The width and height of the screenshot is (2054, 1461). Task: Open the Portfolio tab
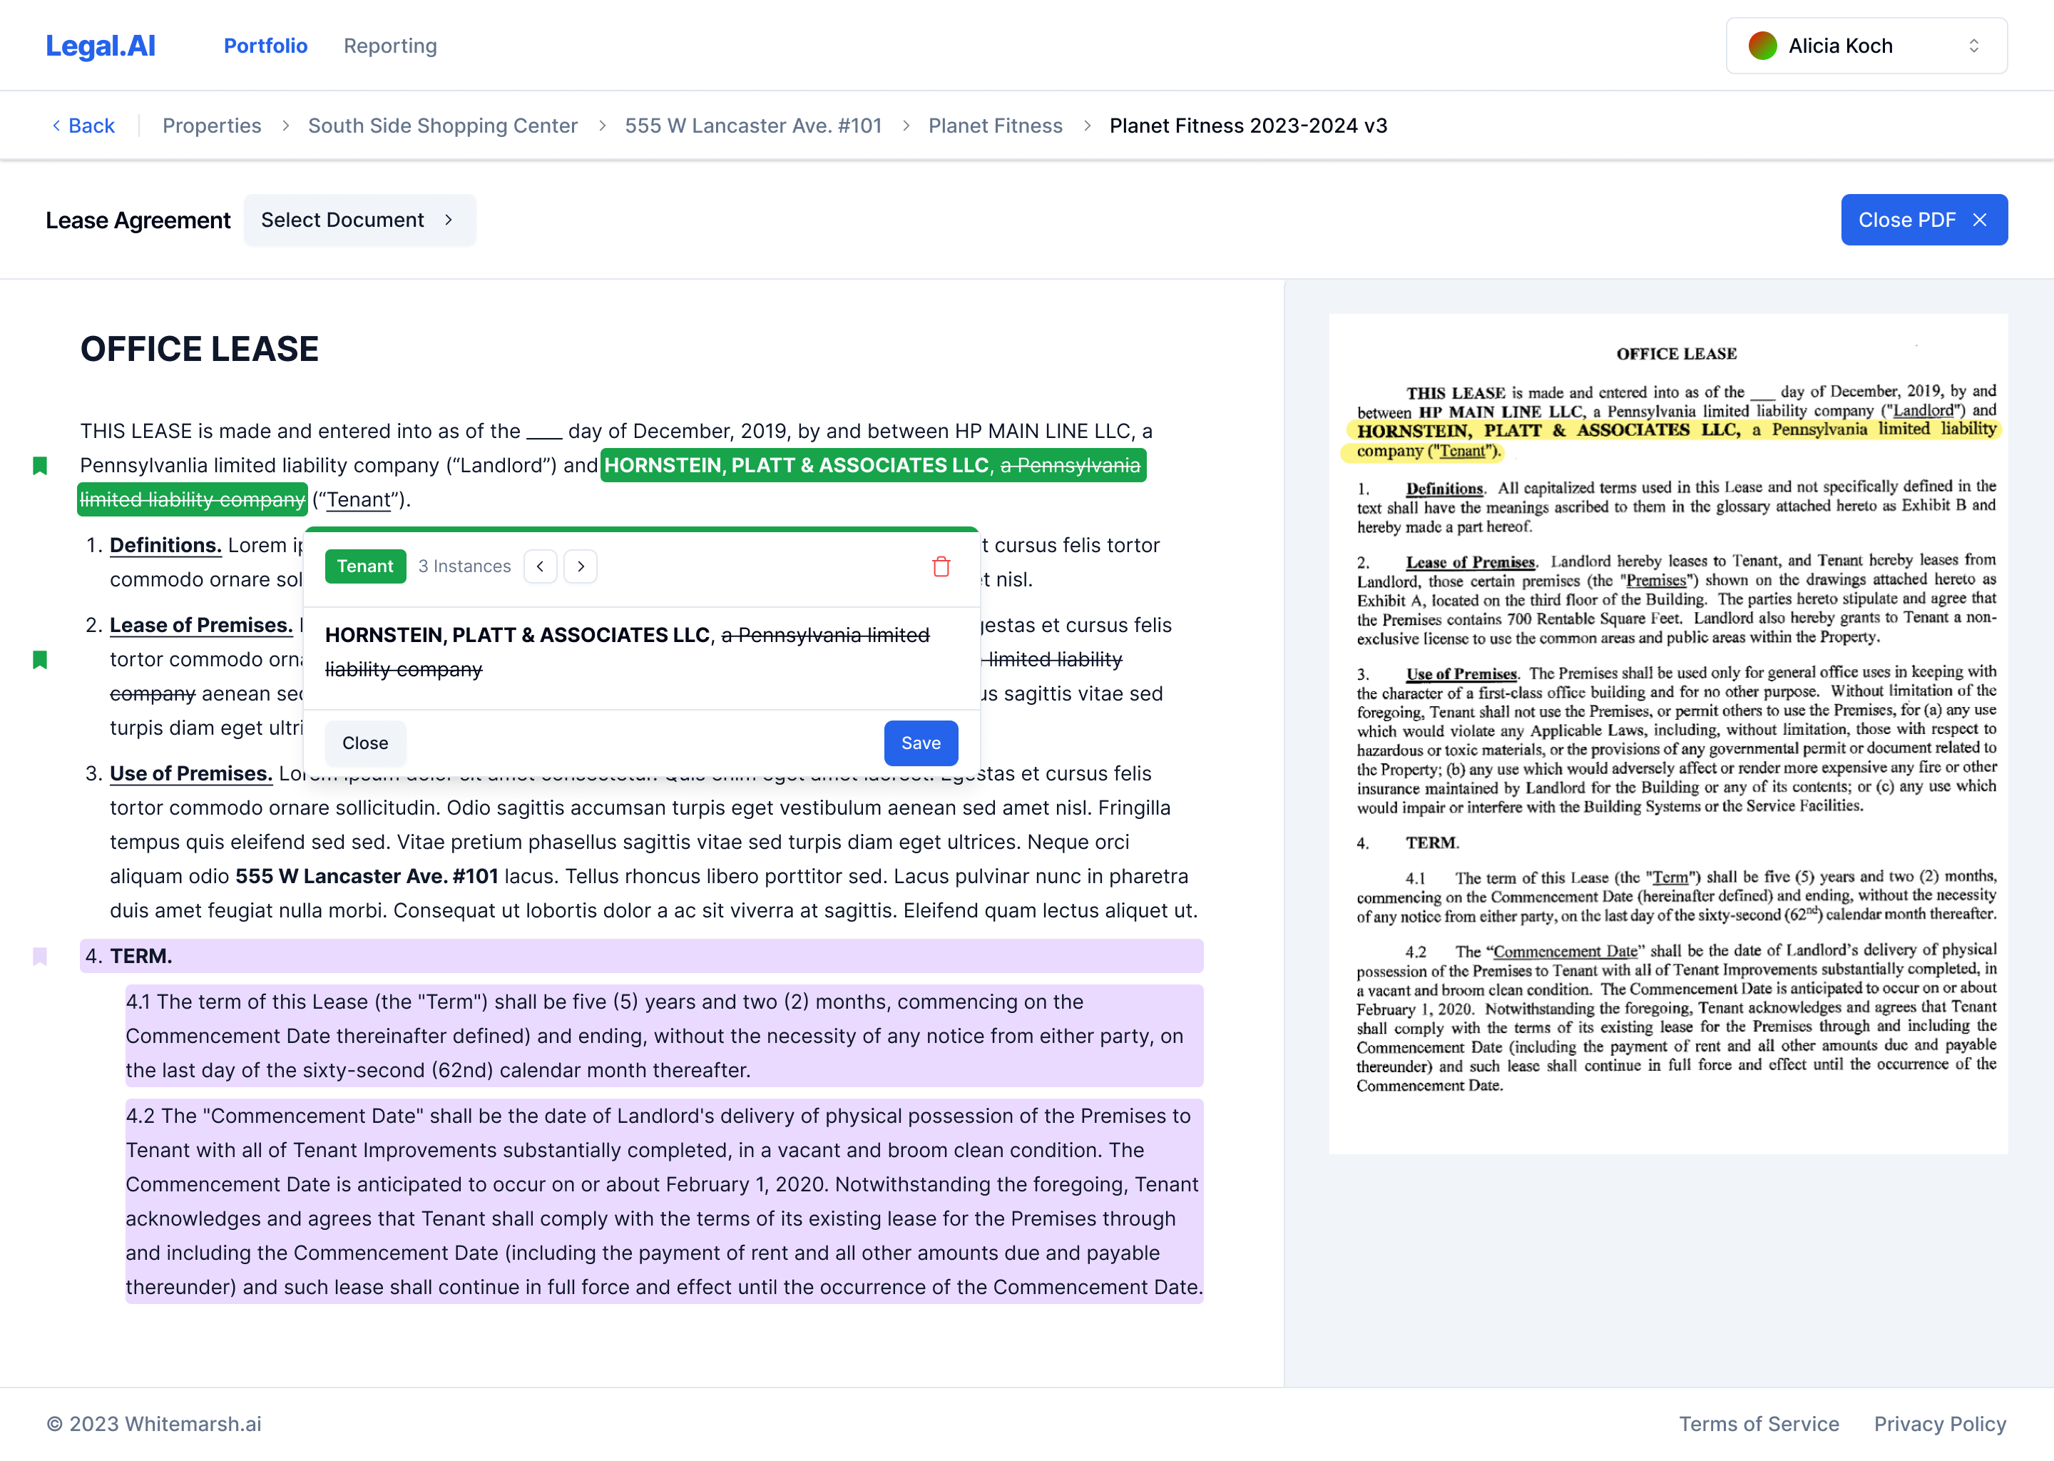tap(265, 46)
